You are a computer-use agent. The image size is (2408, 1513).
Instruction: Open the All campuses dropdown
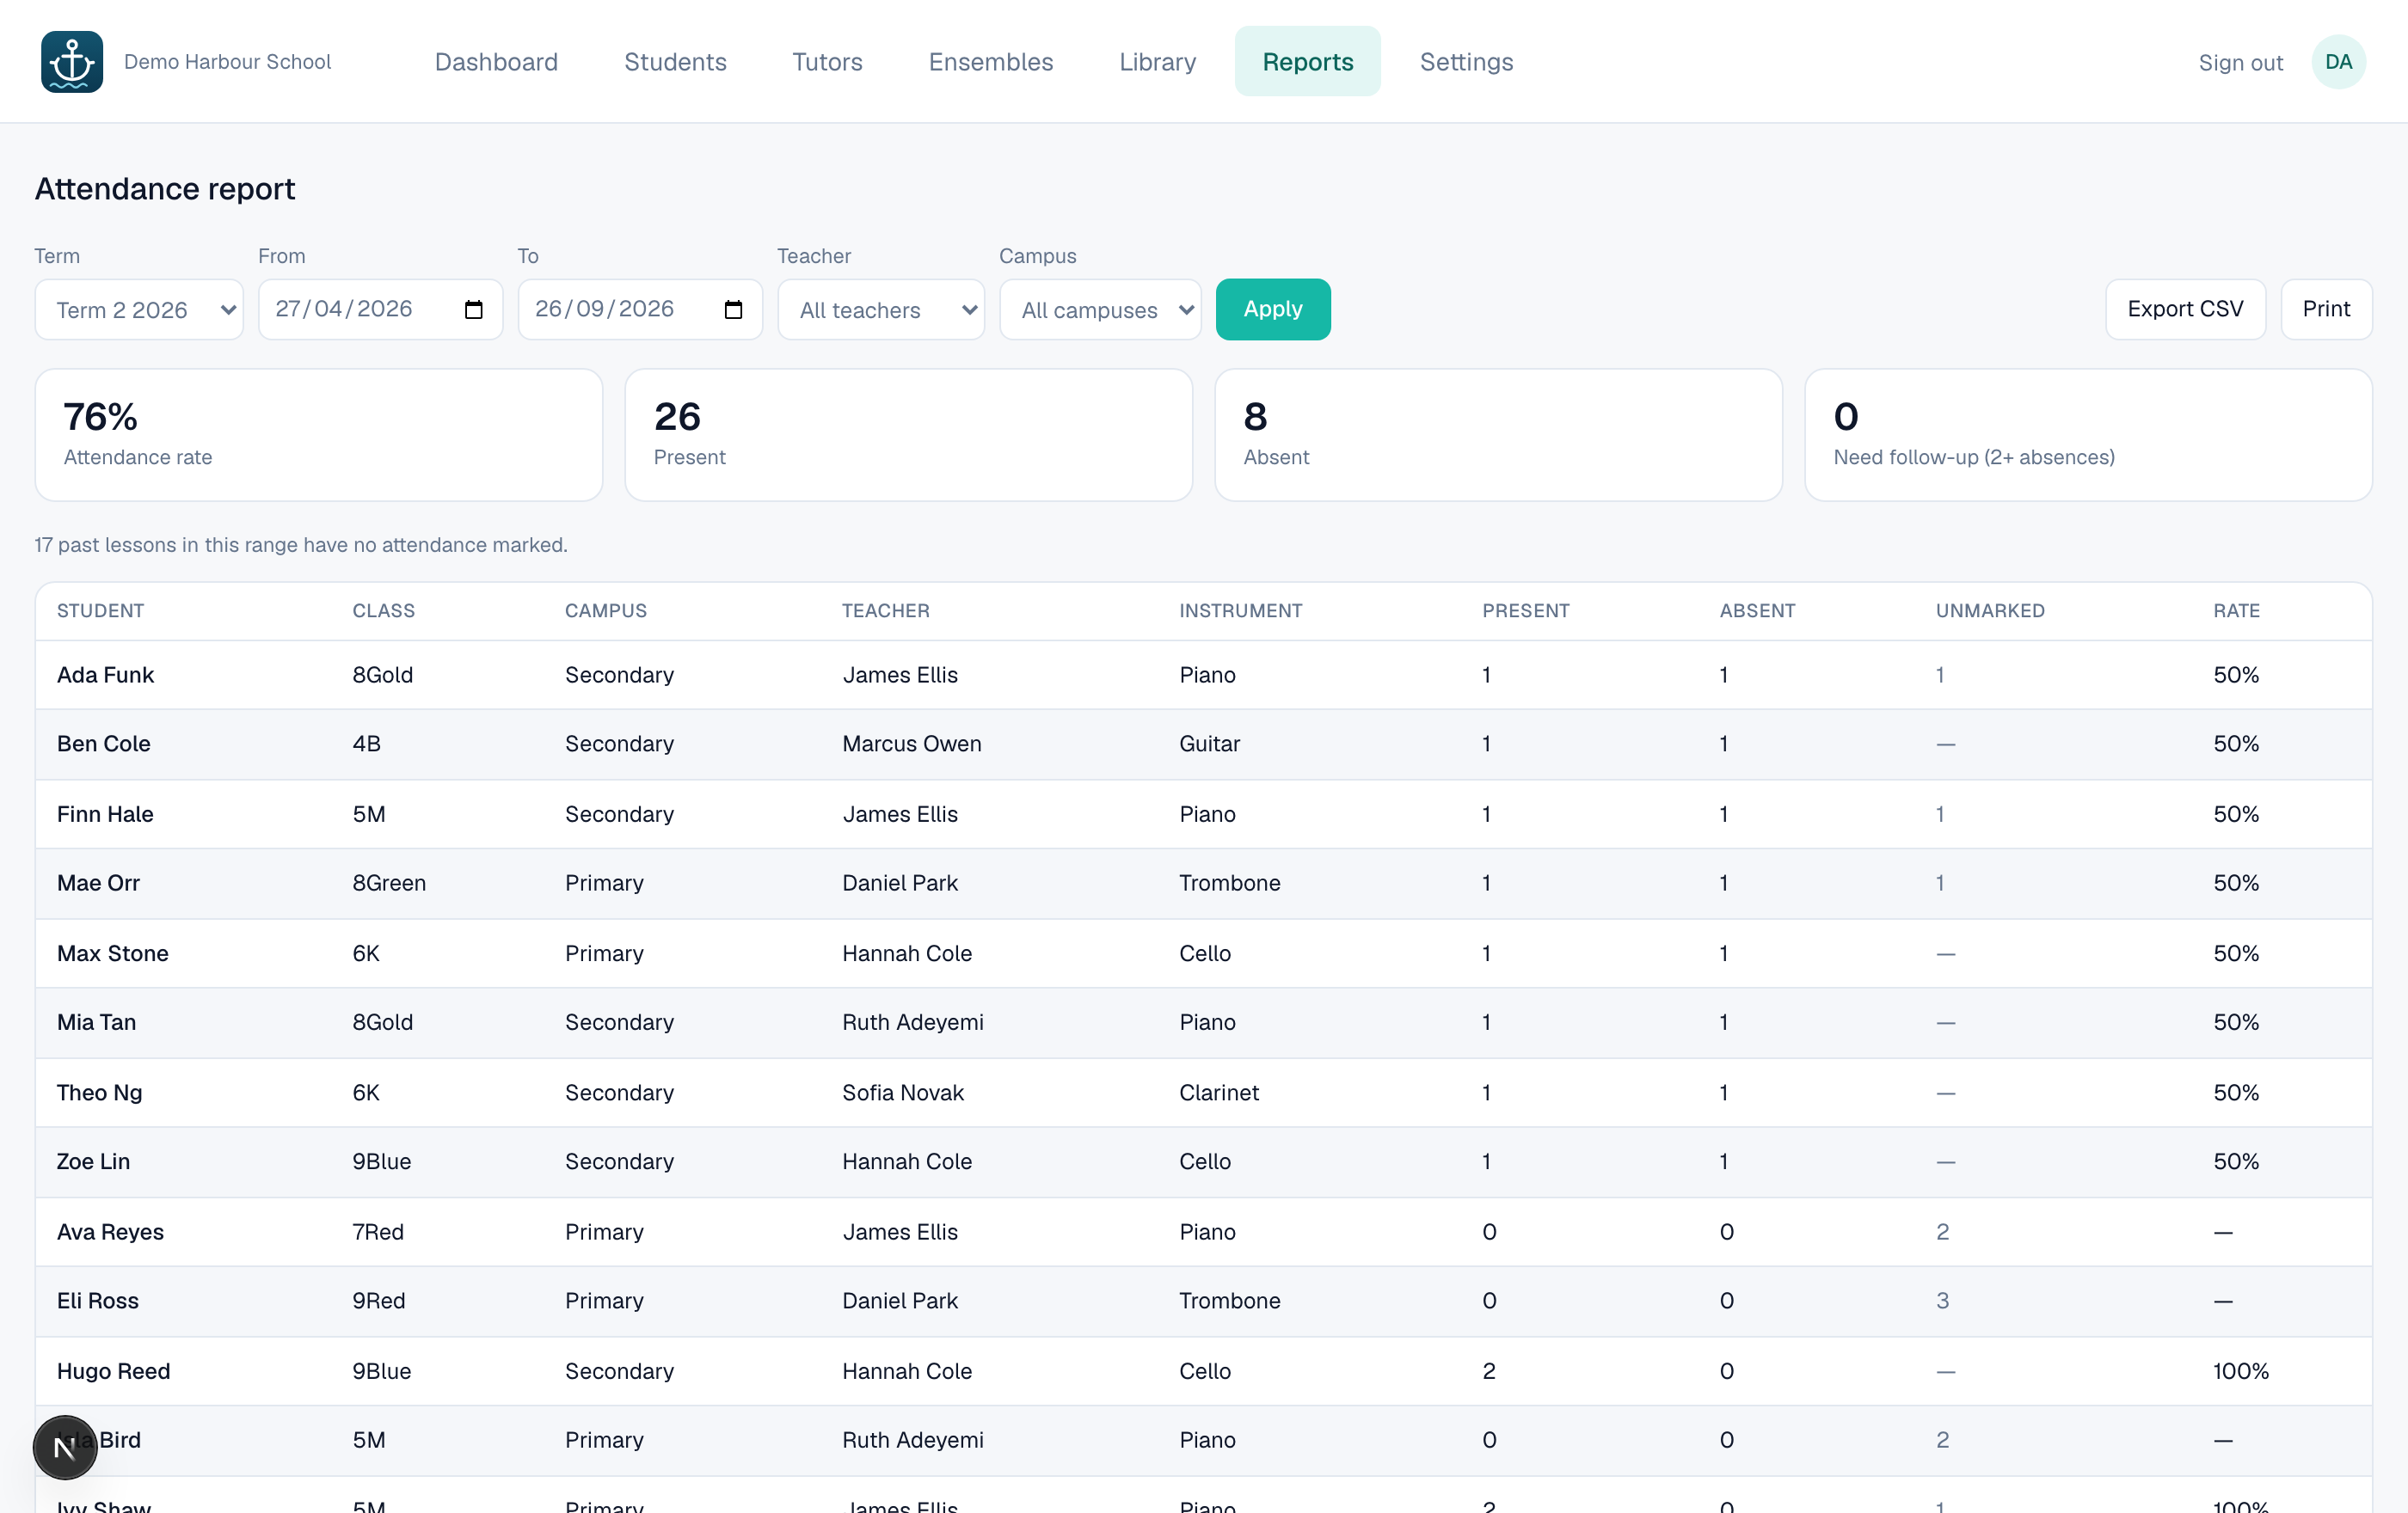click(1100, 309)
